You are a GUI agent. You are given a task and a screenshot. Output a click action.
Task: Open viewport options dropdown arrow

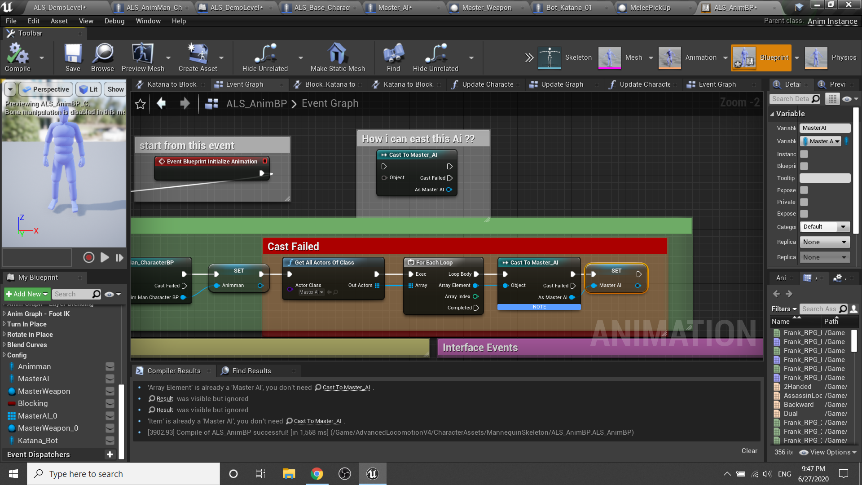coord(10,89)
